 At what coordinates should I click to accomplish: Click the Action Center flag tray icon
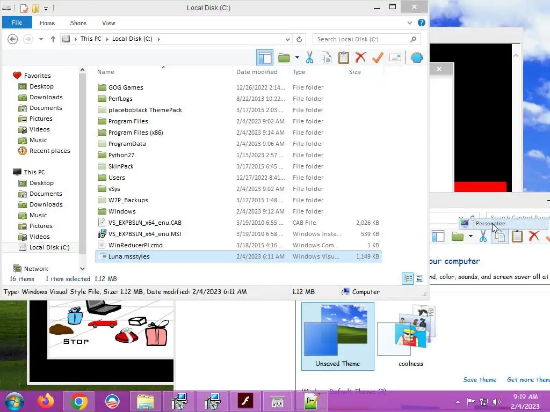[471, 401]
